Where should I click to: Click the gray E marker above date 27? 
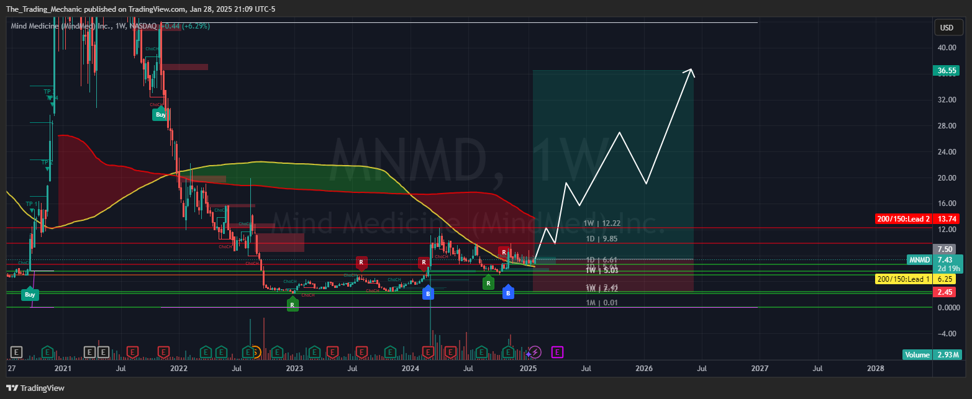click(16, 352)
